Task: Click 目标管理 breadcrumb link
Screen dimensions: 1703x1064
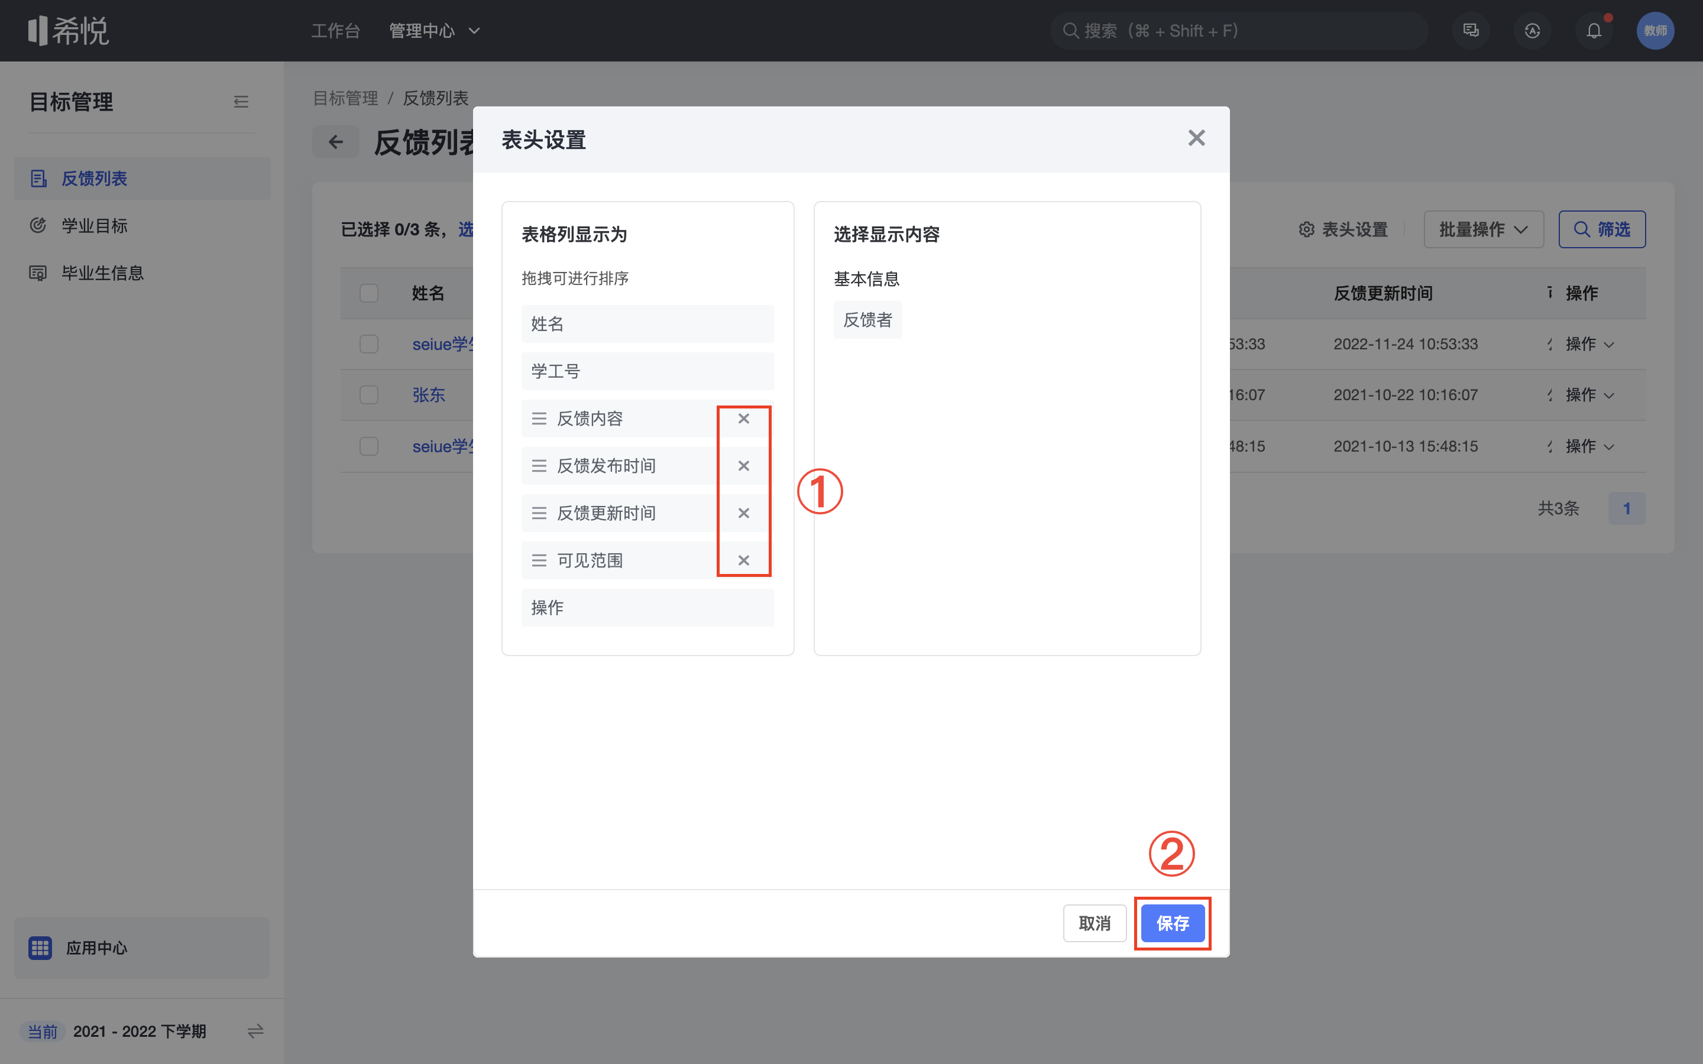Action: click(x=345, y=98)
